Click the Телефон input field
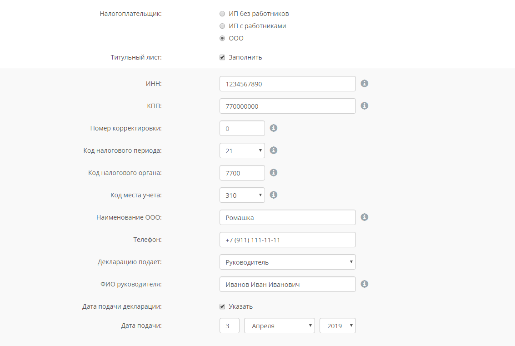The height and width of the screenshot is (346, 515). coord(287,240)
